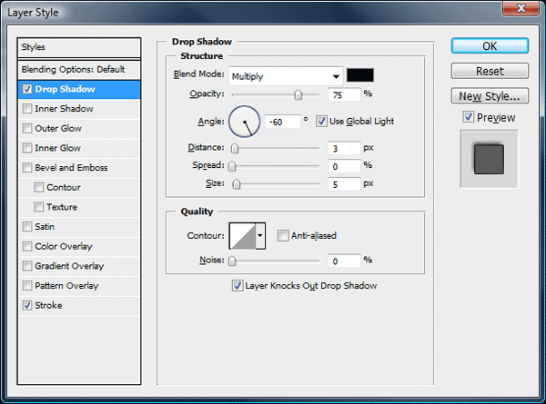Enable the Pattern Overlay checkbox
Image resolution: width=546 pixels, height=404 pixels.
tap(27, 286)
